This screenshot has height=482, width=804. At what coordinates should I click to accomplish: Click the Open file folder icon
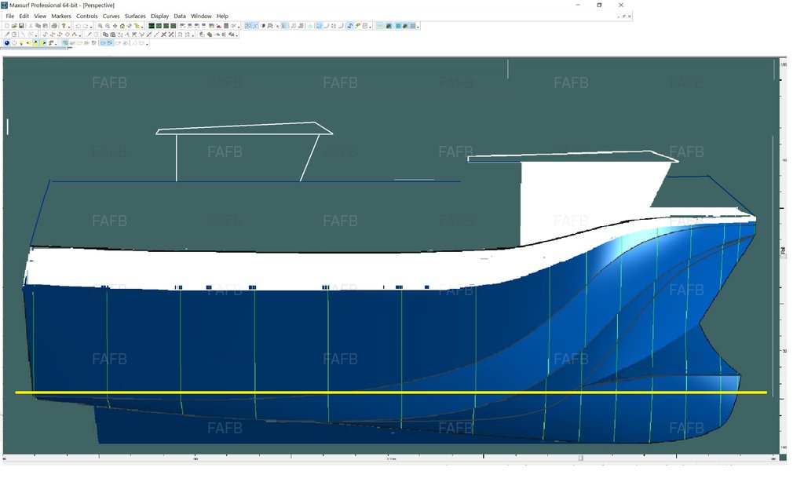tap(14, 26)
